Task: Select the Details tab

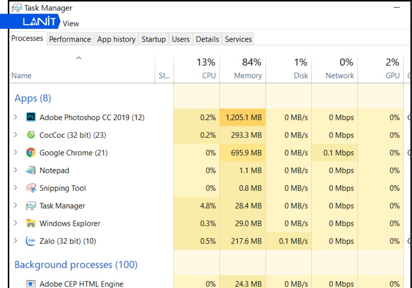Action: tap(207, 39)
